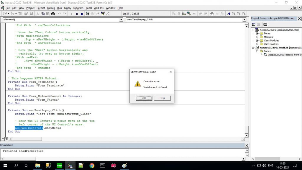
Task: Click the Add Form toolbar icon
Action: point(12,14)
